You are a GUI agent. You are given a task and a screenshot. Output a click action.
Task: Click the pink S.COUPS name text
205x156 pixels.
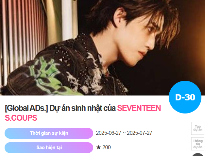tap(21, 118)
